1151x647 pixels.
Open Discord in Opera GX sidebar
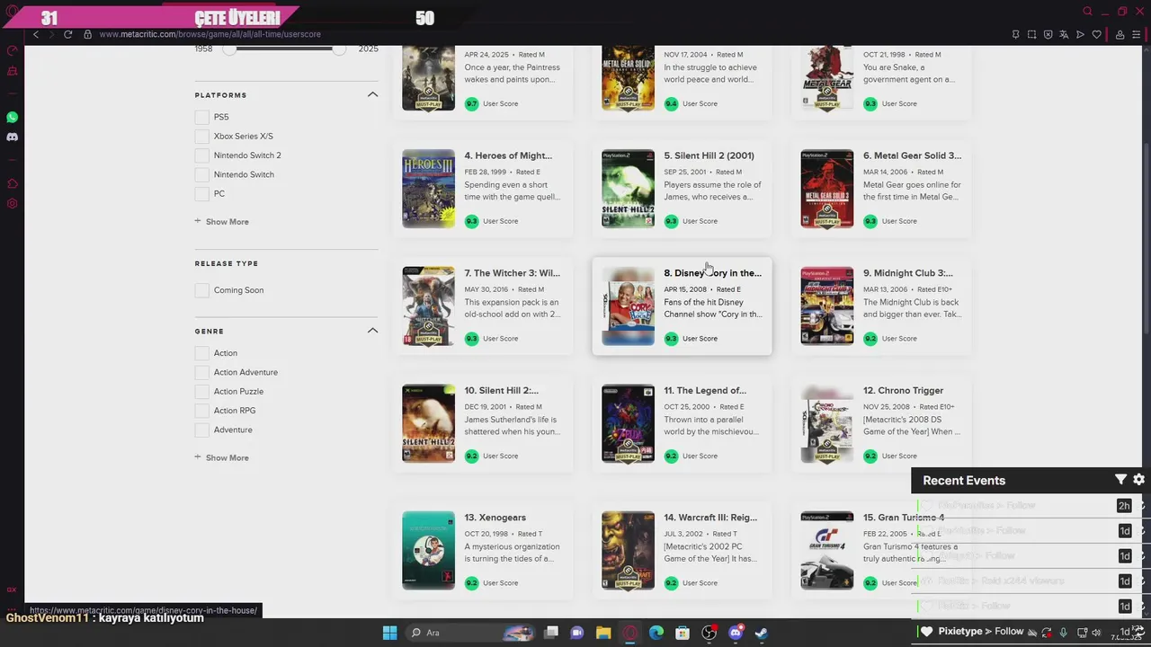tap(12, 137)
